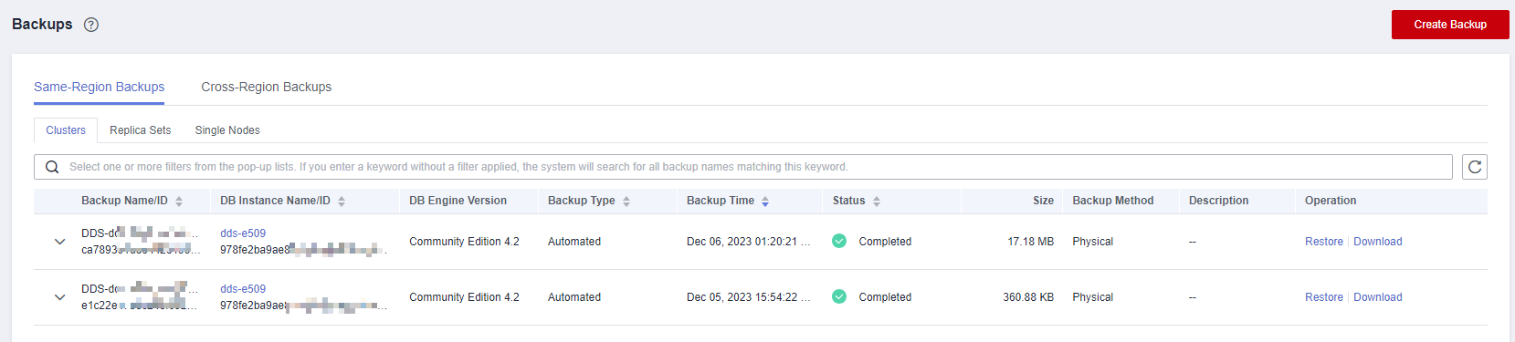Sort by DB Instance Name/ID column

tap(342, 202)
